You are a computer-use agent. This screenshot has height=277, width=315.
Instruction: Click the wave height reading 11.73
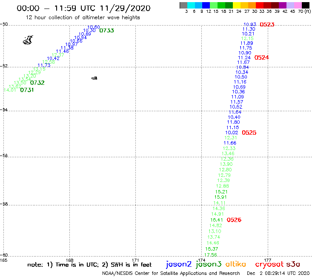[x=44, y=65]
